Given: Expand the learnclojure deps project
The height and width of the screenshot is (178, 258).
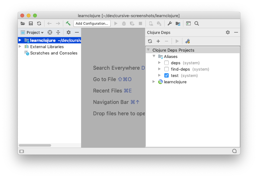Looking at the screenshot, I should (154, 81).
